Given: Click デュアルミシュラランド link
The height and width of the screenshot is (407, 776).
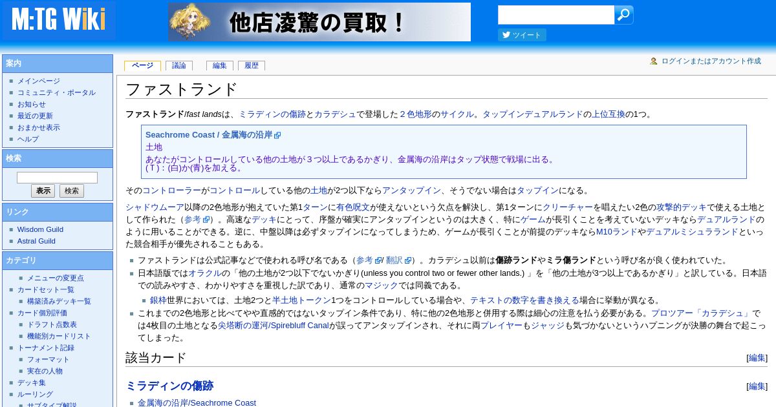Looking at the screenshot, I should point(692,232).
